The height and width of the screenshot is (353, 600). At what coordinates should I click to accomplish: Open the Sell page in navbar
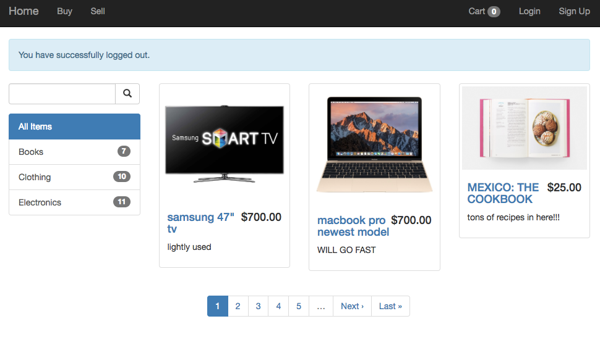[98, 12]
